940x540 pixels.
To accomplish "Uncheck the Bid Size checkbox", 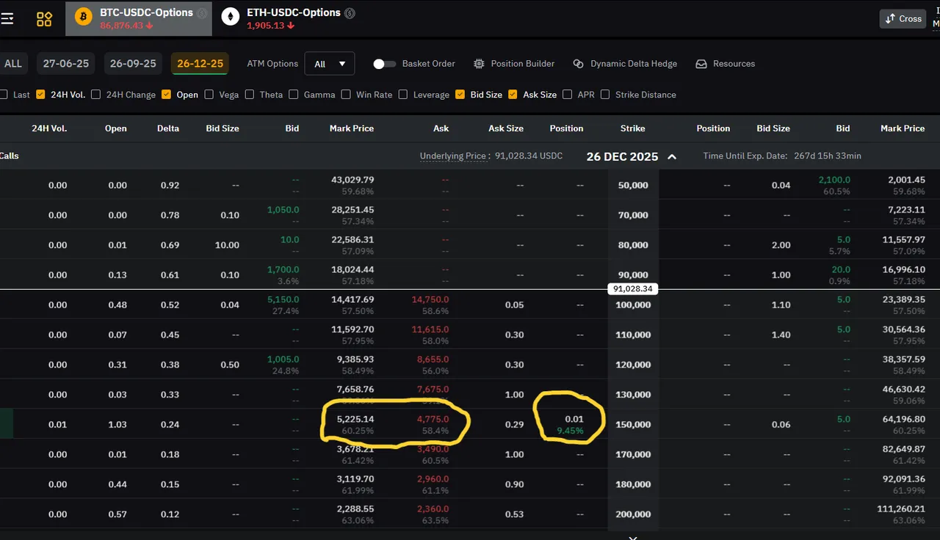I will pyautogui.click(x=460, y=95).
